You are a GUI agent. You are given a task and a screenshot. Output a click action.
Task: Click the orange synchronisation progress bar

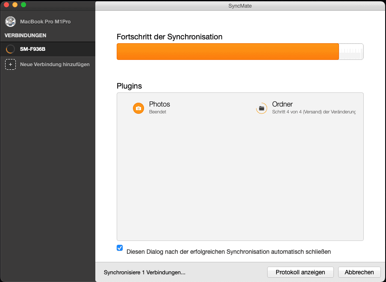tap(227, 51)
